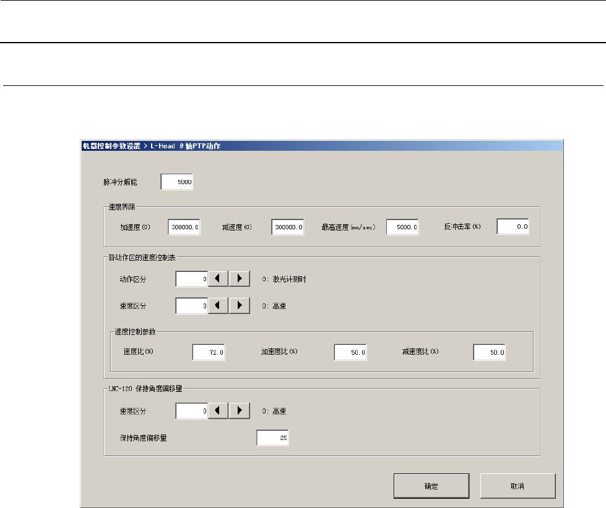
Task: Increase 动作区分 value with right arrow
Action: click(240, 279)
